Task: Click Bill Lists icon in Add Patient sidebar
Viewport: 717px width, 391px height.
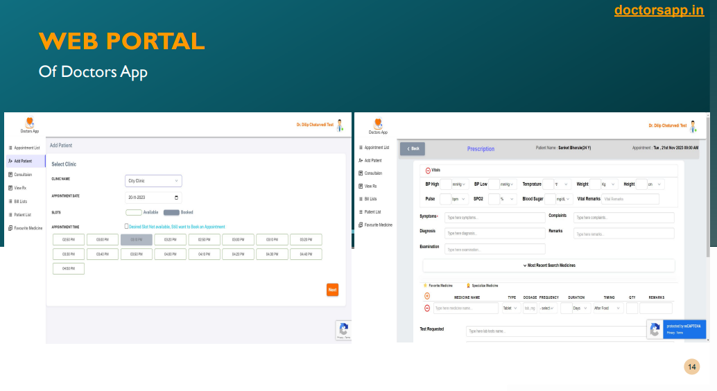Action: tap(10, 201)
